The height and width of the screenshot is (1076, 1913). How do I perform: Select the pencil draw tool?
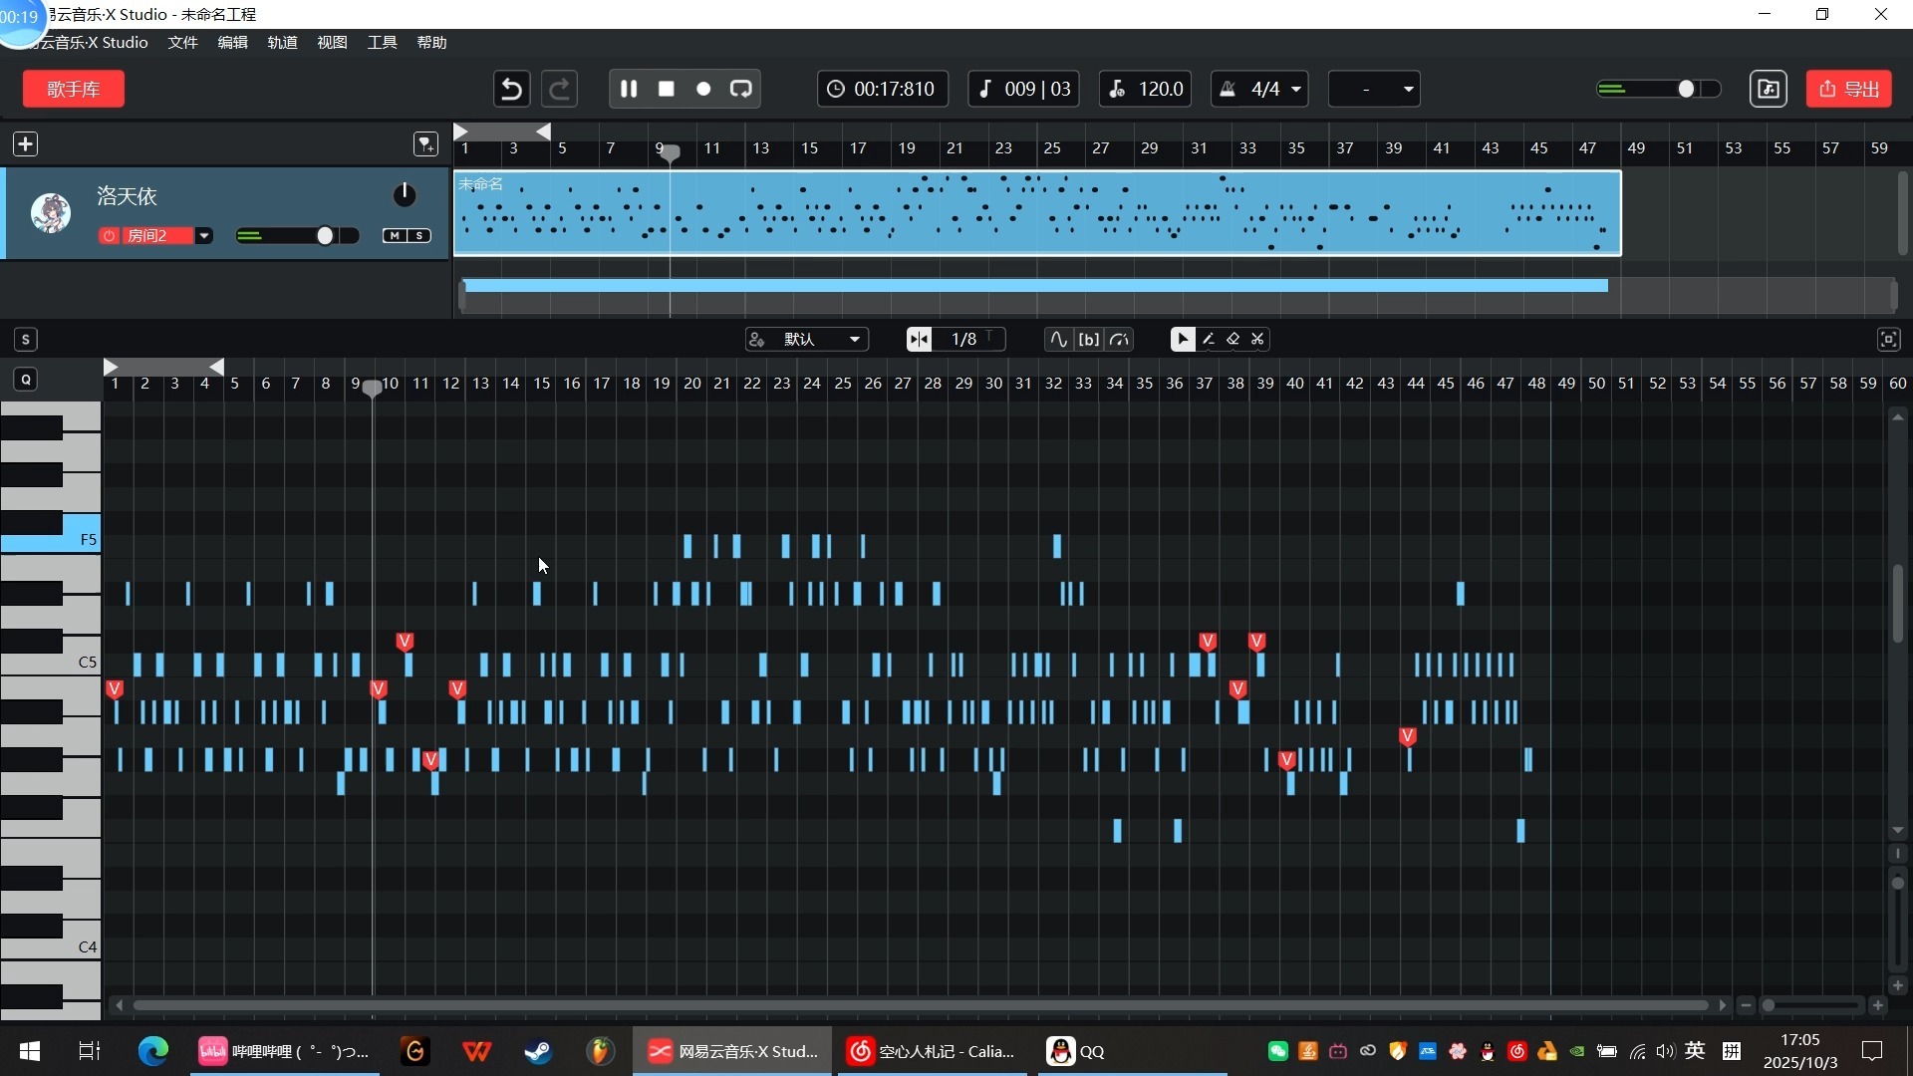(x=1209, y=339)
